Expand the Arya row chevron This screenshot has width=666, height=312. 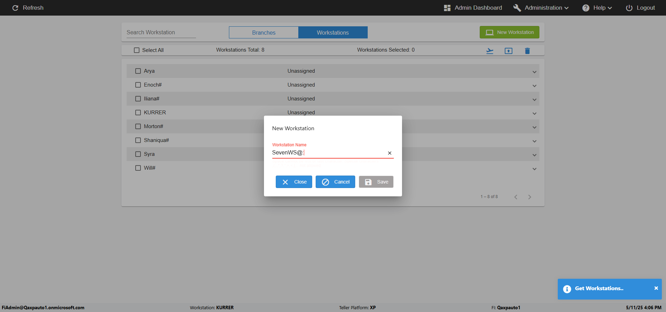point(535,72)
